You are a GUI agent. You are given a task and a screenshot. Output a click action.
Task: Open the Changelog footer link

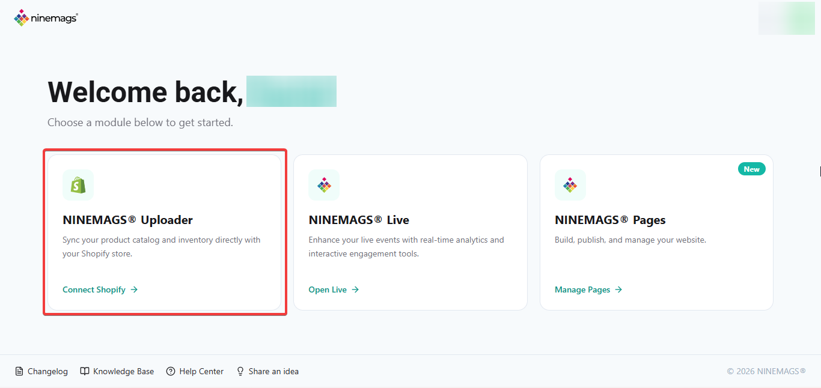point(41,371)
